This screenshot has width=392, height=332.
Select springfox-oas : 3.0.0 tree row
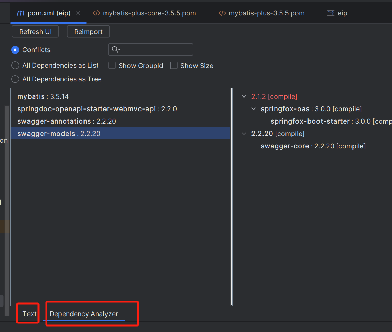(x=311, y=109)
